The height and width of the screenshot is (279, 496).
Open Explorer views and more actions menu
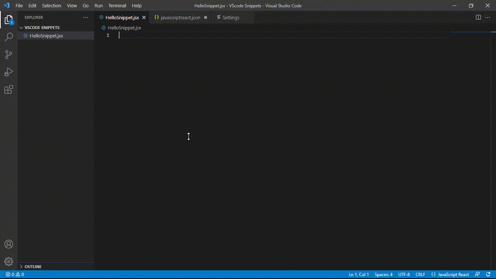click(86, 17)
